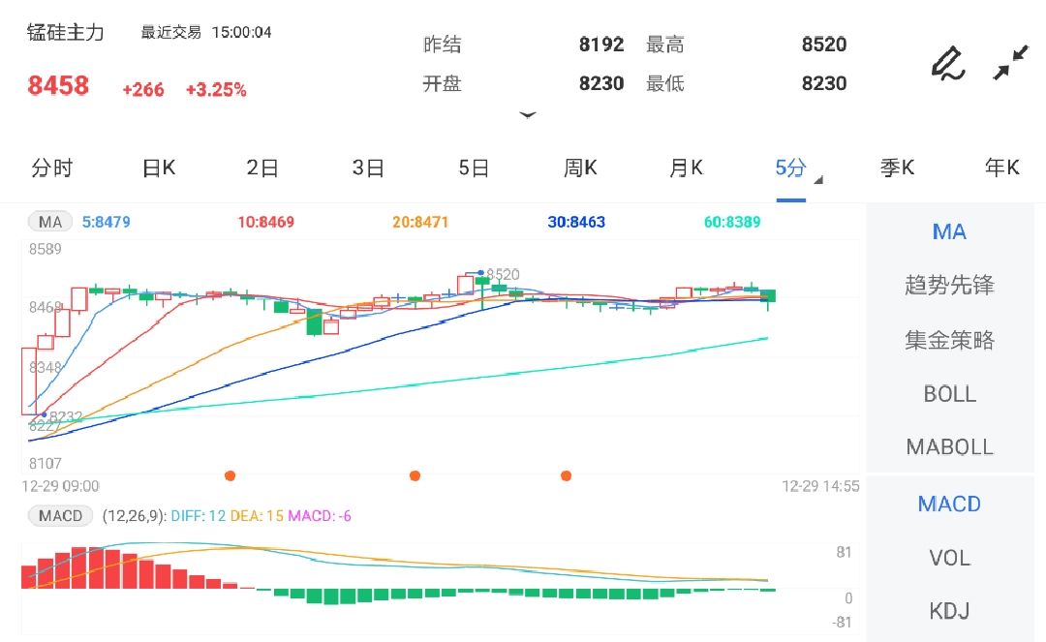Click the 12-29 09:00 start time label

(x=61, y=486)
